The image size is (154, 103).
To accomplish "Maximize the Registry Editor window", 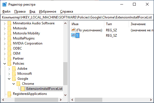I will point(134,4).
